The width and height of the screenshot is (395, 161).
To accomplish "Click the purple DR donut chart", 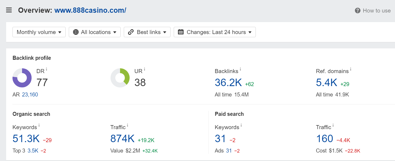I will 22,78.
